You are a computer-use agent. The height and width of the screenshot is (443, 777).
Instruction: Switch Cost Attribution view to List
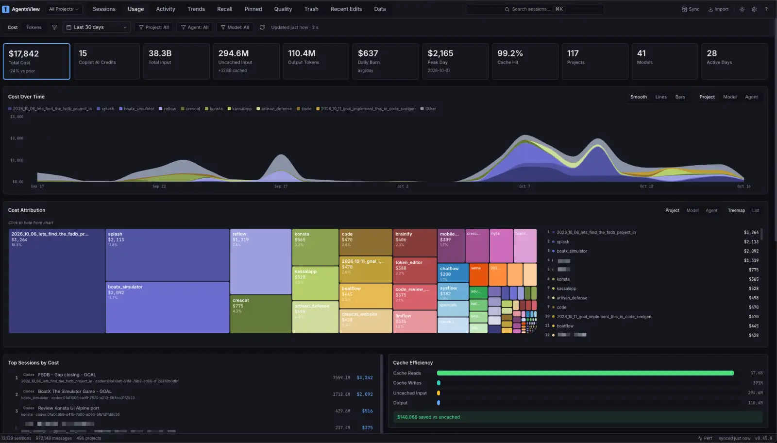tap(756, 210)
